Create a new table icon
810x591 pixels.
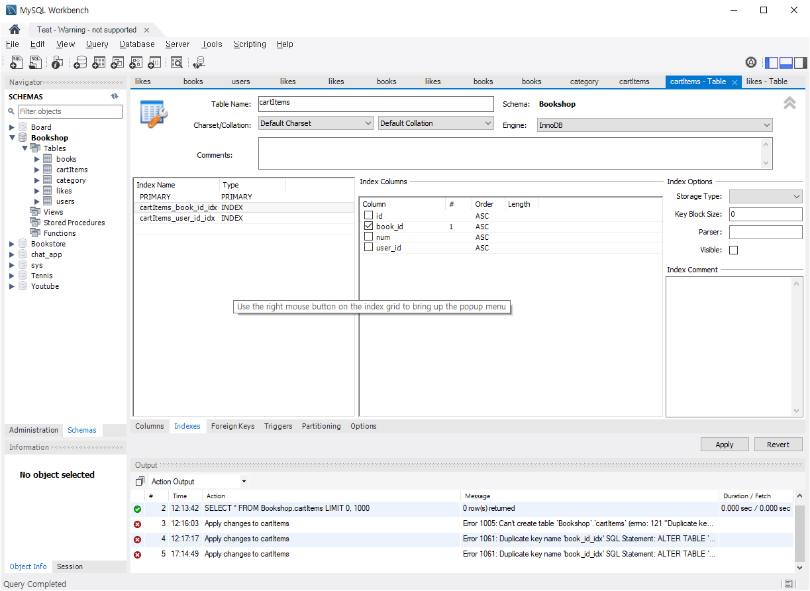[x=99, y=62]
